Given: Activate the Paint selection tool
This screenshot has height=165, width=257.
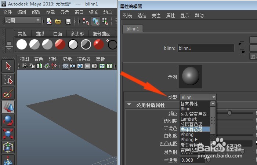Looking at the screenshot, I should (8, 93).
